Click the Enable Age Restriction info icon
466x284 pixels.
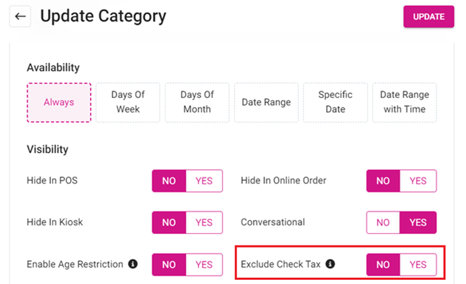(x=133, y=264)
